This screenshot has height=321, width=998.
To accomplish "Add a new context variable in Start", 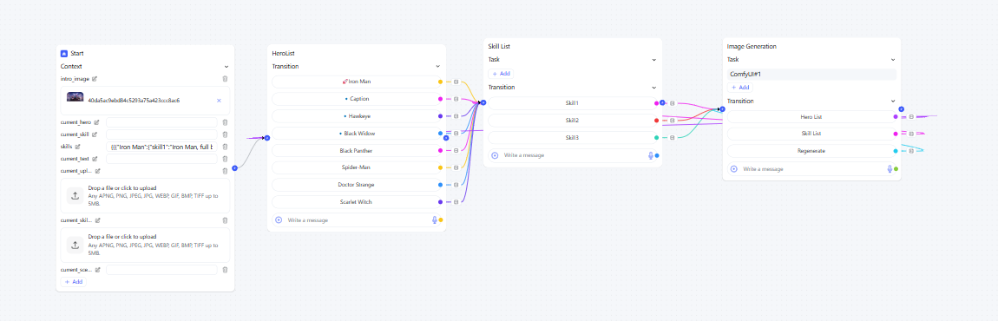I will 73,281.
